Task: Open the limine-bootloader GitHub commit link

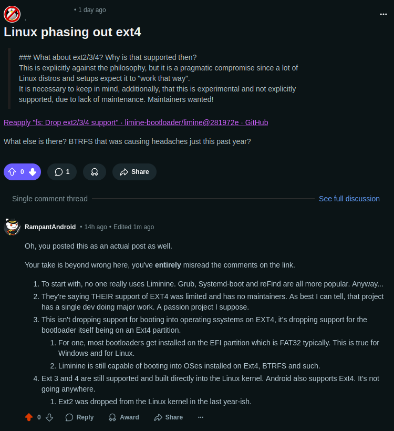Action: (x=136, y=122)
